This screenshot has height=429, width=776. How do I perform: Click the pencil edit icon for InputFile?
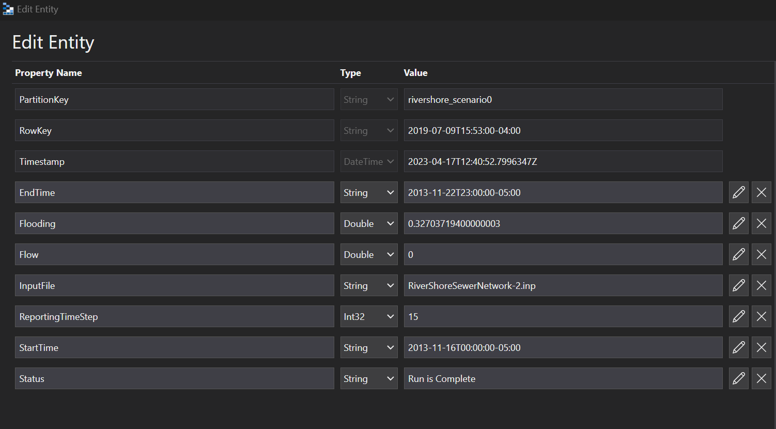(739, 285)
